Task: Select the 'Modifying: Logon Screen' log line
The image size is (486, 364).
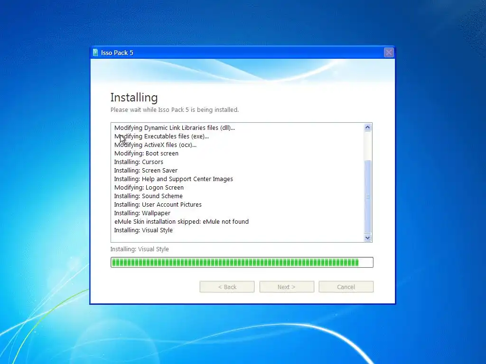Action: pos(149,188)
